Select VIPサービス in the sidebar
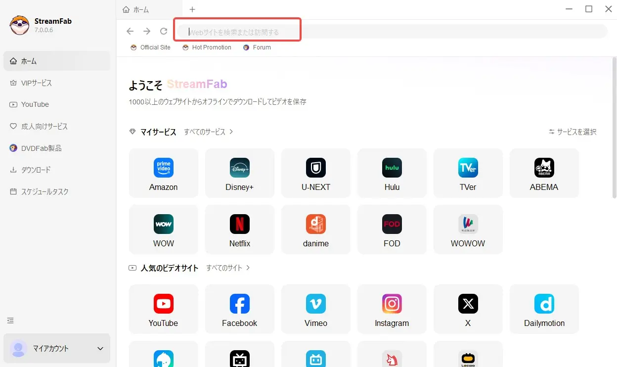 tap(57, 83)
